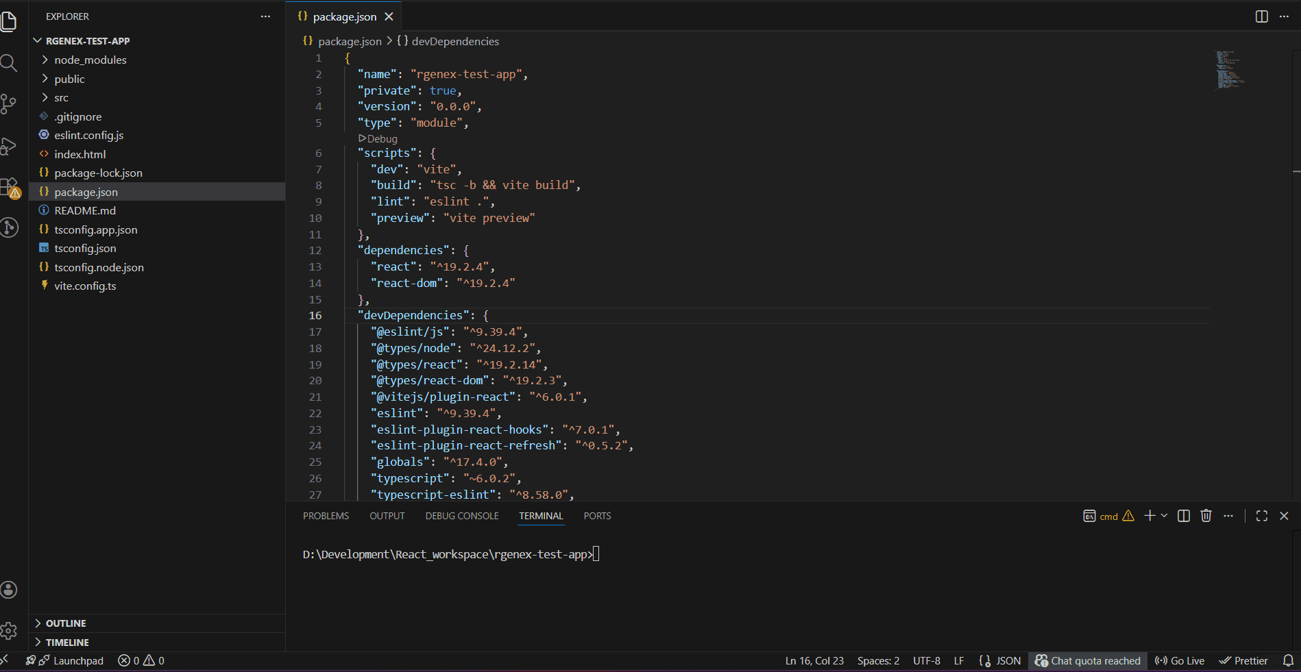Expand the TIMELINE section
The width and height of the screenshot is (1301, 672).
click(x=157, y=643)
